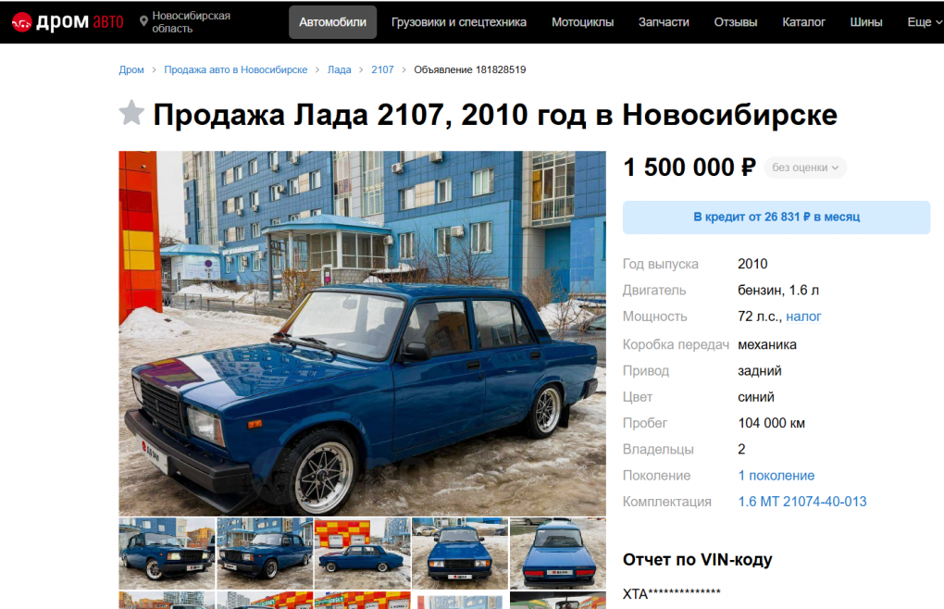
Task: Follow the Дром breadcrumb link
Action: (x=131, y=69)
